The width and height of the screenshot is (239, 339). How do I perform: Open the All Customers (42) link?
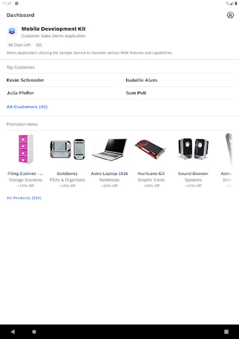(x=27, y=107)
